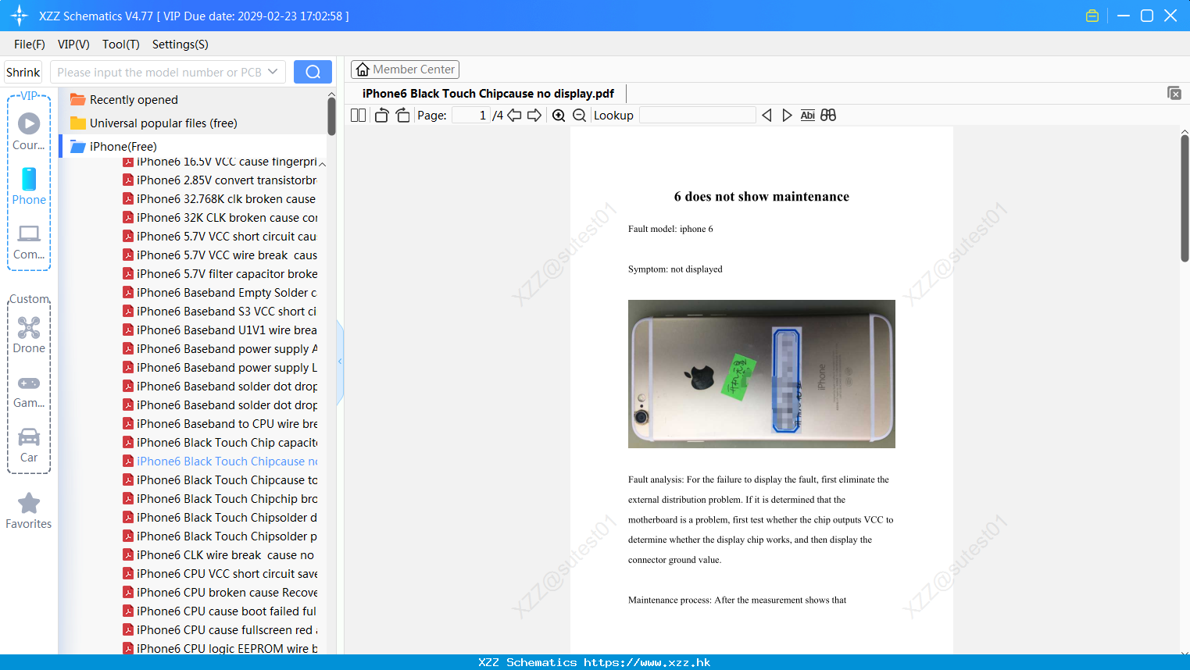Screen dimensions: 1190x670
Task: Open iPhone6 Baseband to CPU wire file
Action: (x=220, y=424)
